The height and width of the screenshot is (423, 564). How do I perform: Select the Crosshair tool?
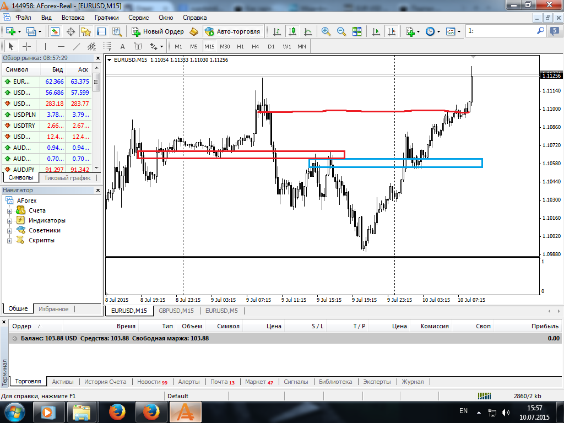click(26, 46)
